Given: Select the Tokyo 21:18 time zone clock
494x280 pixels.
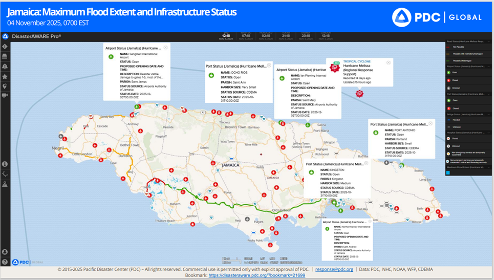Looking at the screenshot, I should tap(286, 36).
